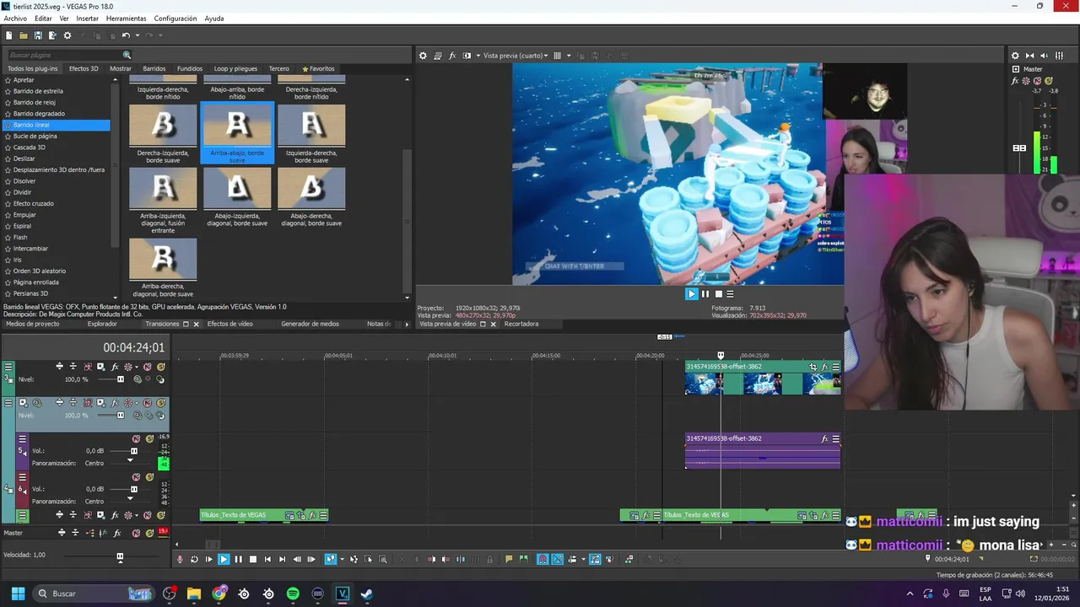Select Barrido de estrella in transition list
1080x607 pixels.
tap(38, 91)
